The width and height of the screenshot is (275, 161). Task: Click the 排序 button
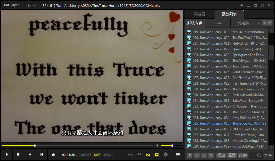(243, 155)
